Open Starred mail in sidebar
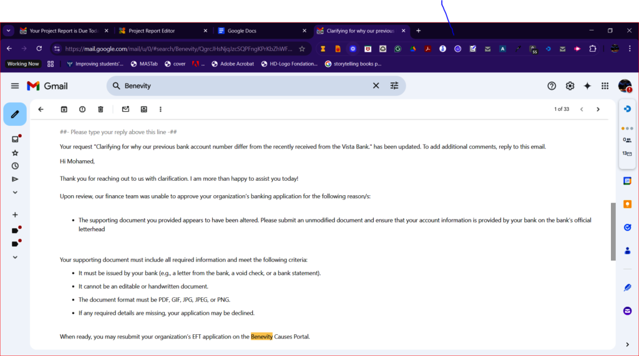Image resolution: width=639 pixels, height=356 pixels. click(15, 153)
